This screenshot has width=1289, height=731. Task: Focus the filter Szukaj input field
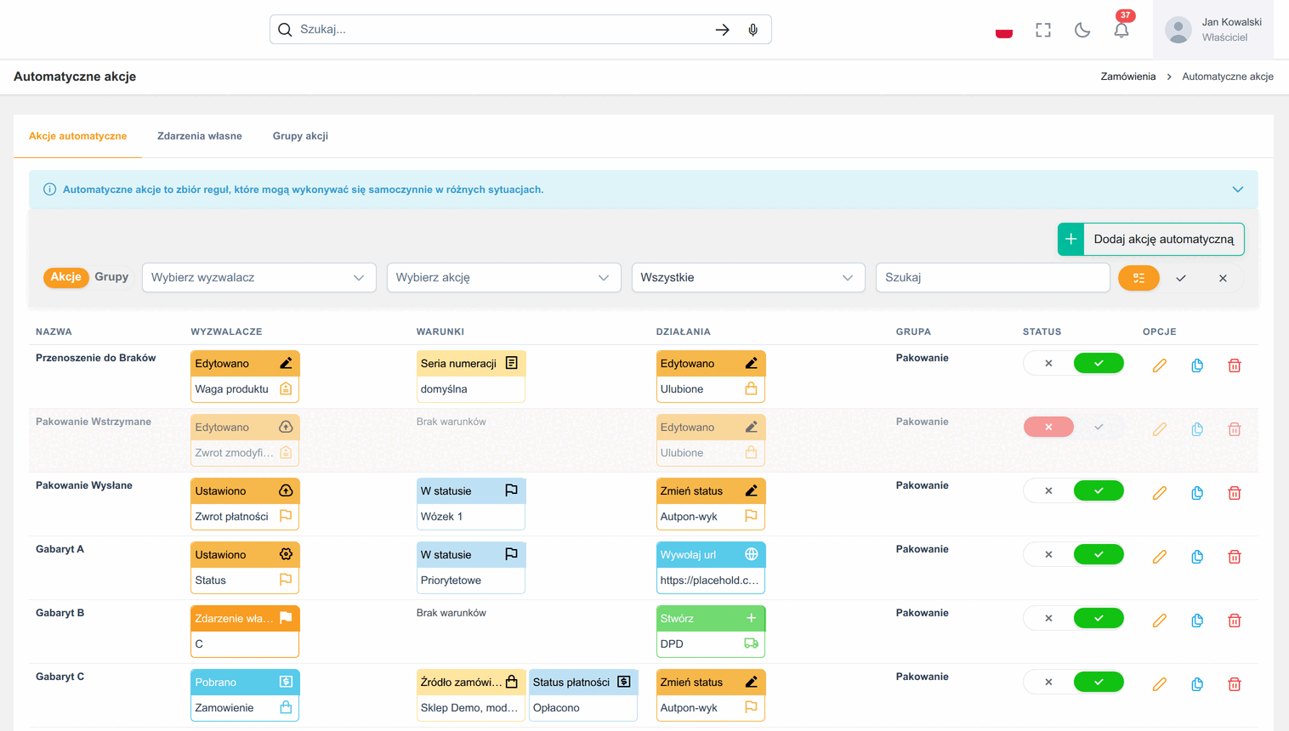993,278
